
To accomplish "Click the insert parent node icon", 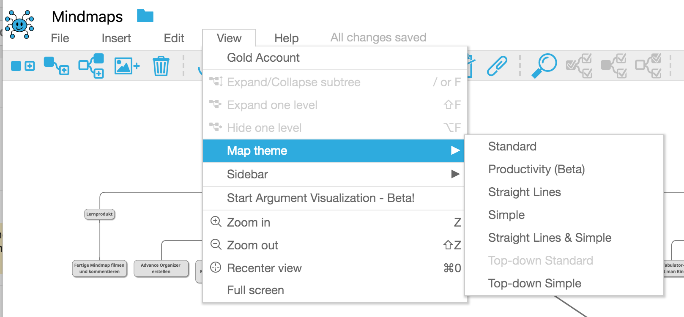I will pos(91,66).
